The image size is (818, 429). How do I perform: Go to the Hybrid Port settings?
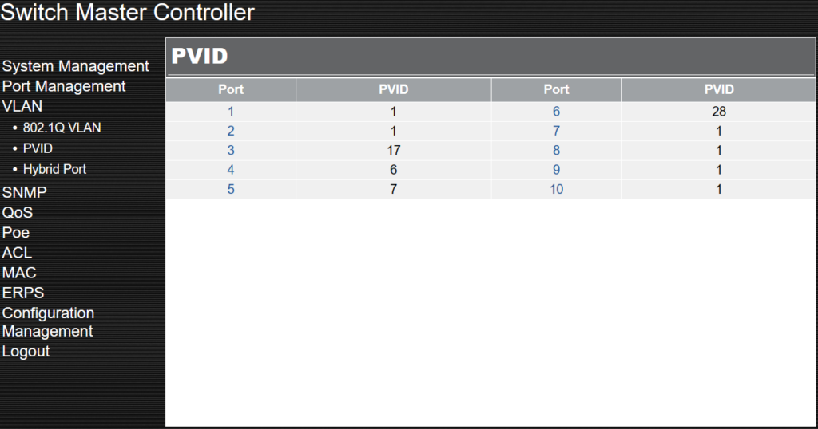coord(54,169)
